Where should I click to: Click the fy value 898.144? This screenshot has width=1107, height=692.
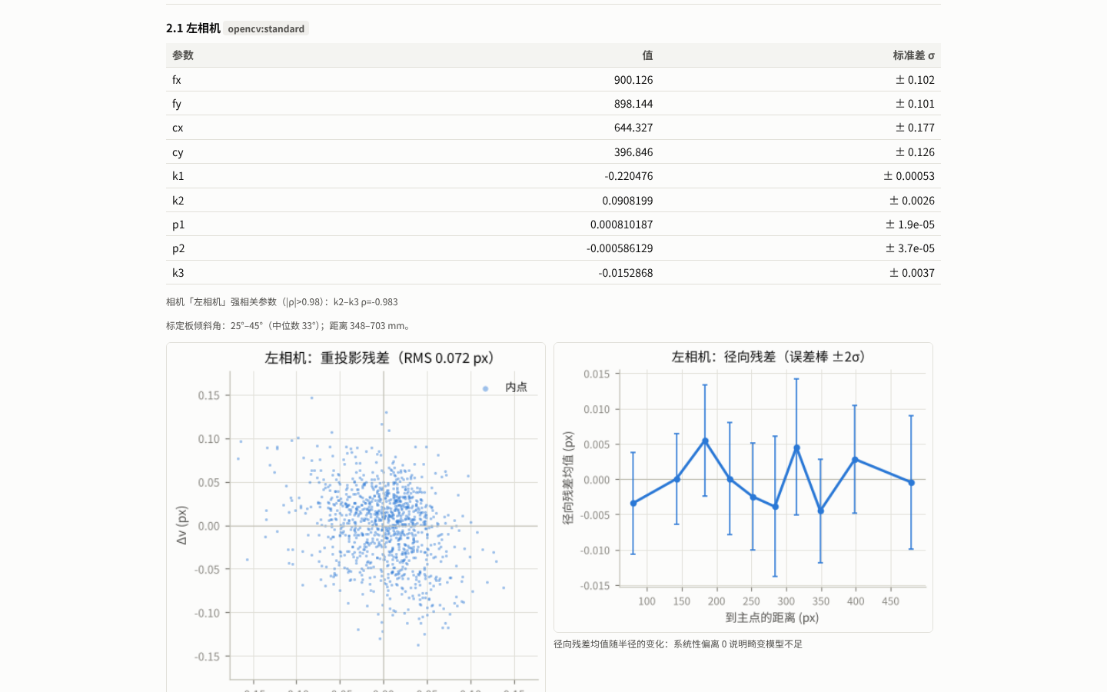633,104
